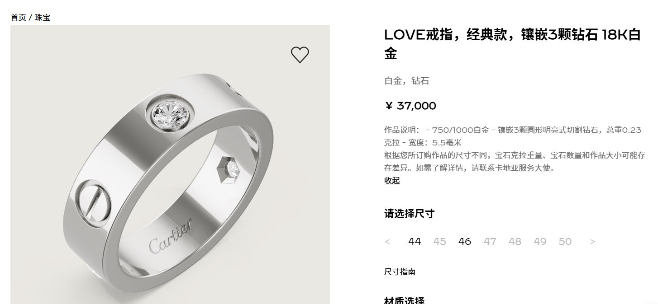
Task: Choose size 48 option
Action: [x=515, y=242]
